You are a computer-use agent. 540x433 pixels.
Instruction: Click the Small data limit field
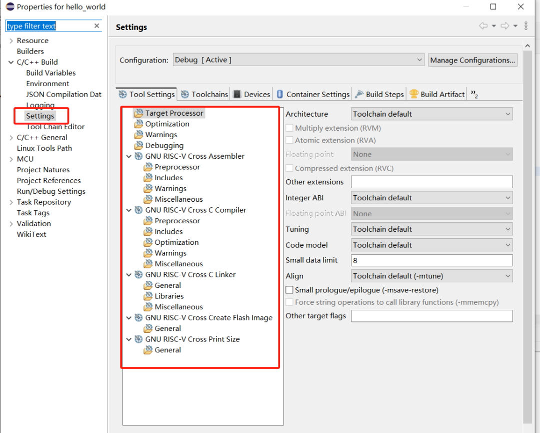pyautogui.click(x=432, y=260)
